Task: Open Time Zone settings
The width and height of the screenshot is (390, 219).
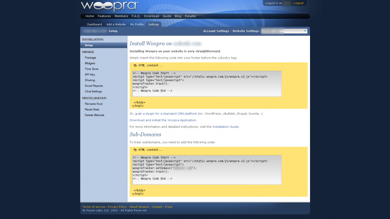Action: [x=91, y=69]
